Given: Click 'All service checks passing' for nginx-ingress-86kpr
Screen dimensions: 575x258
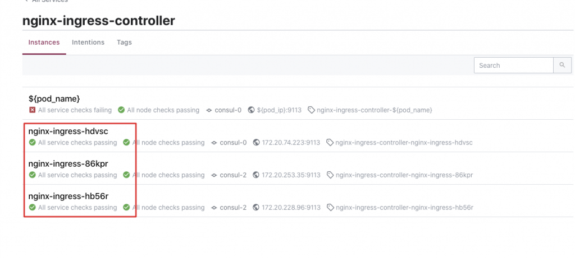Looking at the screenshot, I should click(77, 175).
